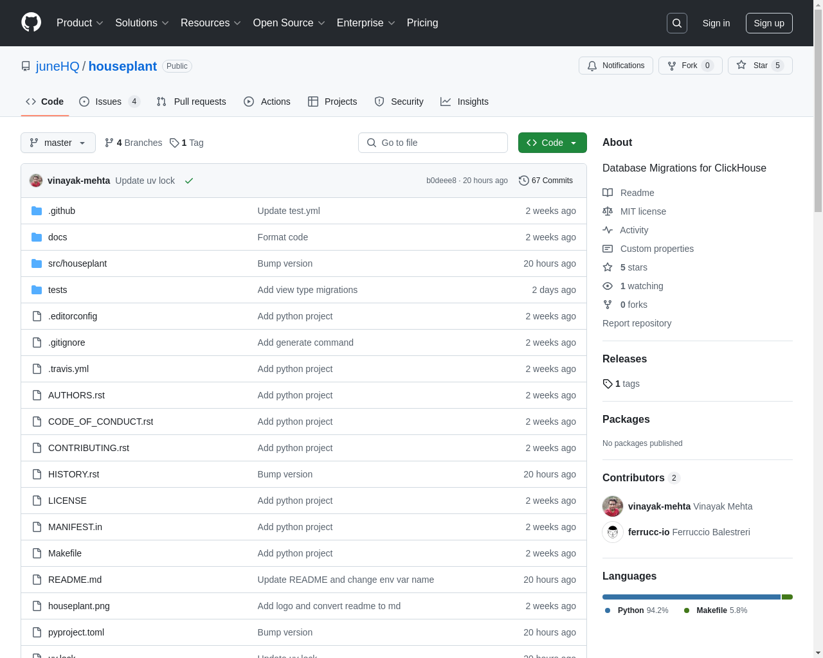Open the master branch dropdown
This screenshot has height=658, width=823.
[58, 143]
